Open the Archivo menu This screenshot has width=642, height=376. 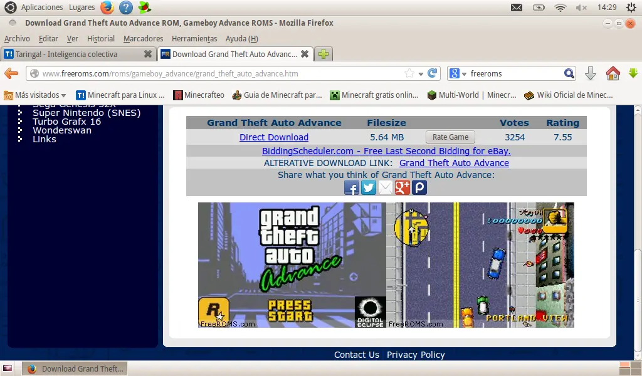click(x=17, y=38)
